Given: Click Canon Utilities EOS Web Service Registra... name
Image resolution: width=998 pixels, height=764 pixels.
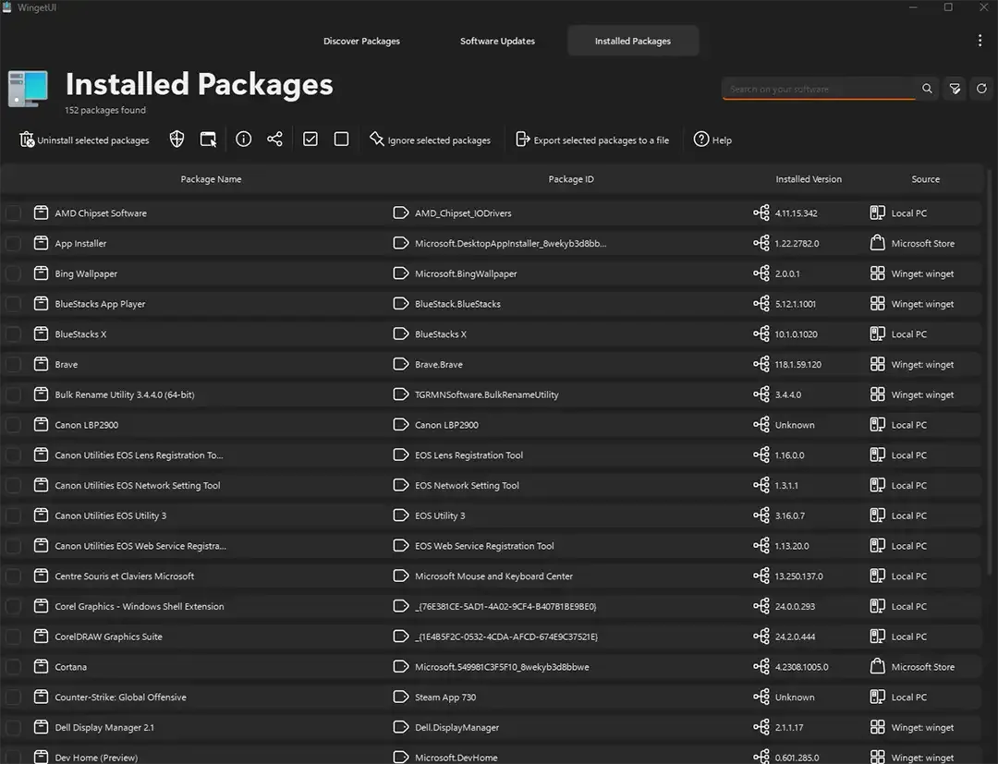Looking at the screenshot, I should tap(140, 546).
